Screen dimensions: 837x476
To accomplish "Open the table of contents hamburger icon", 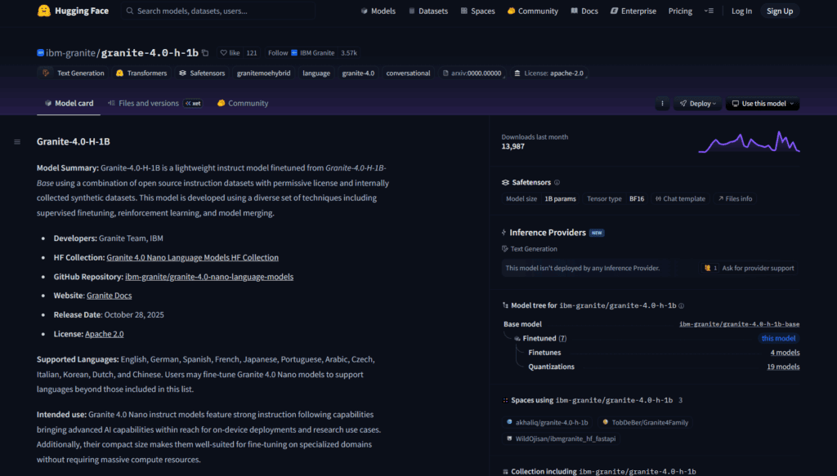I will pos(17,142).
